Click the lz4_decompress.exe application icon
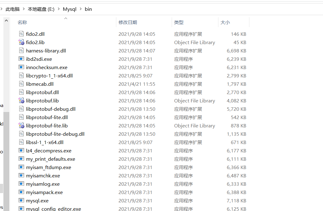 [x=21, y=151]
